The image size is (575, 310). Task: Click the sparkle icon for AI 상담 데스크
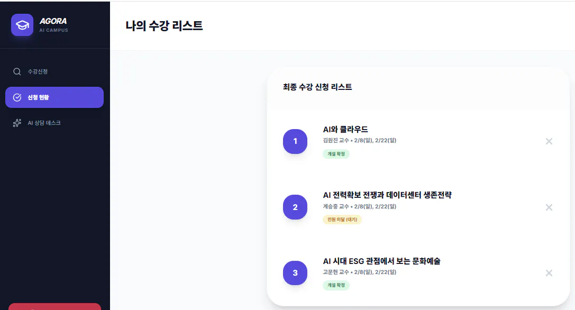point(17,123)
